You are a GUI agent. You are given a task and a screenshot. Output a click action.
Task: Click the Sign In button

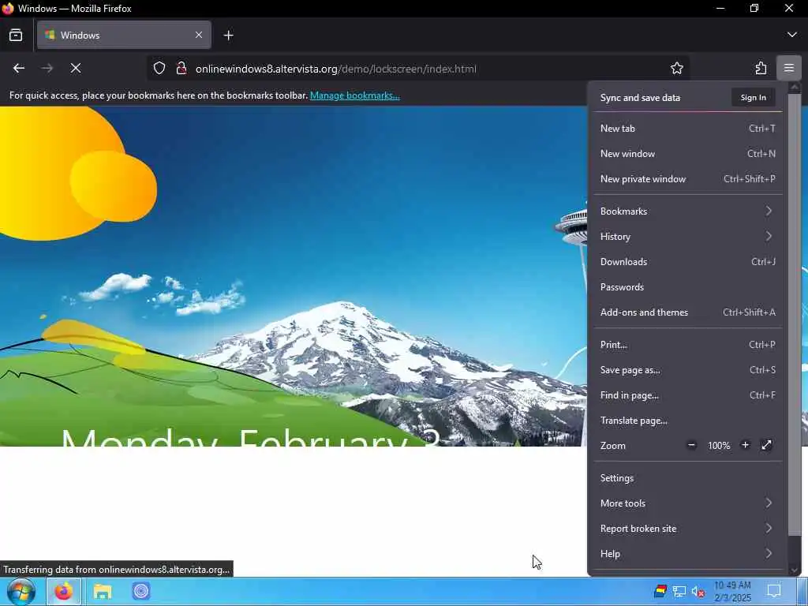click(x=754, y=97)
